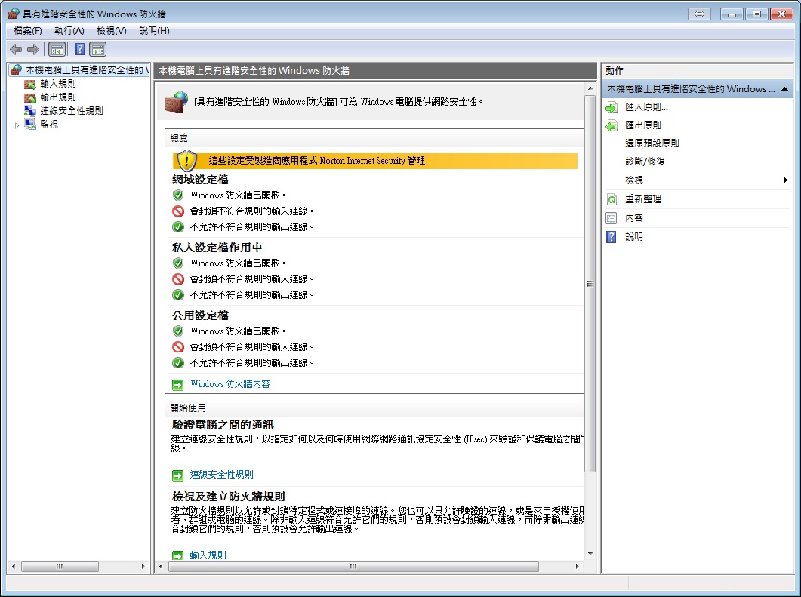Toggle console tree pane toolbar icon
Viewport: 801px width, 597px height.
[57, 49]
